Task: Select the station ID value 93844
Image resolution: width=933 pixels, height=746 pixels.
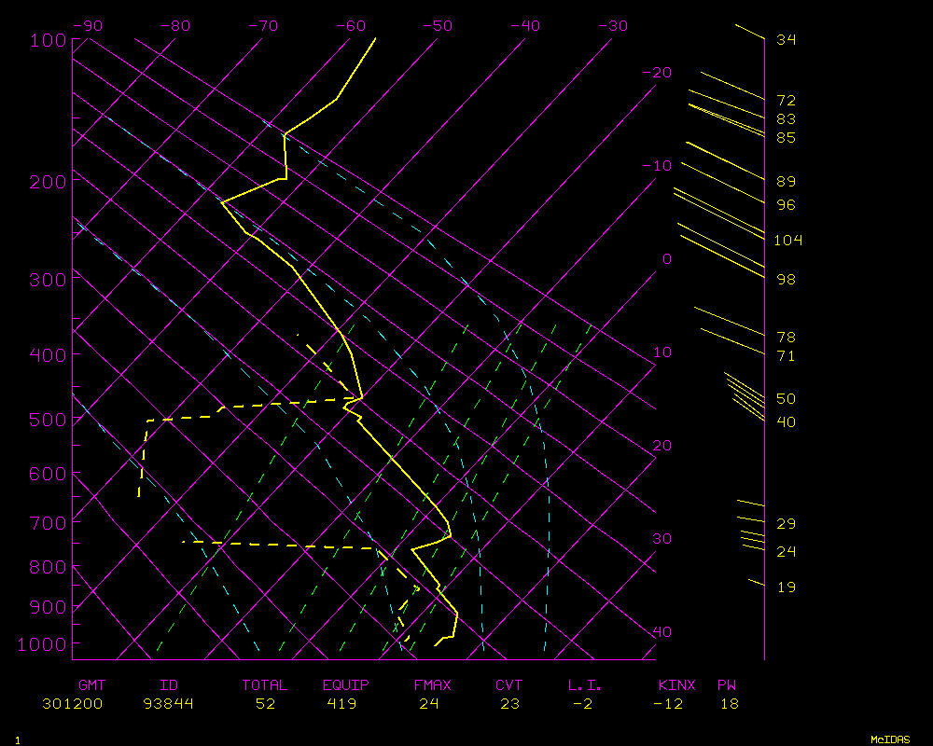Action: 169,704
